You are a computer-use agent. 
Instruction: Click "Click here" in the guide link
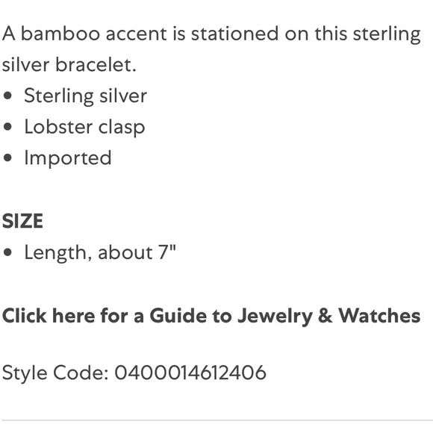pos(49,316)
